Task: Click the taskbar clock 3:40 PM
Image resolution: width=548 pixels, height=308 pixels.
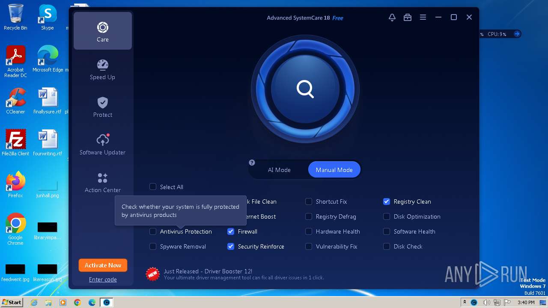Action: coord(526,302)
